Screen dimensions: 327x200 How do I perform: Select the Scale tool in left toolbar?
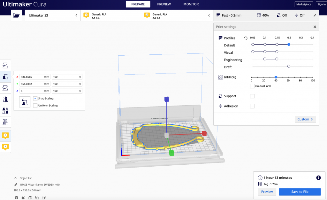click(x=5, y=77)
